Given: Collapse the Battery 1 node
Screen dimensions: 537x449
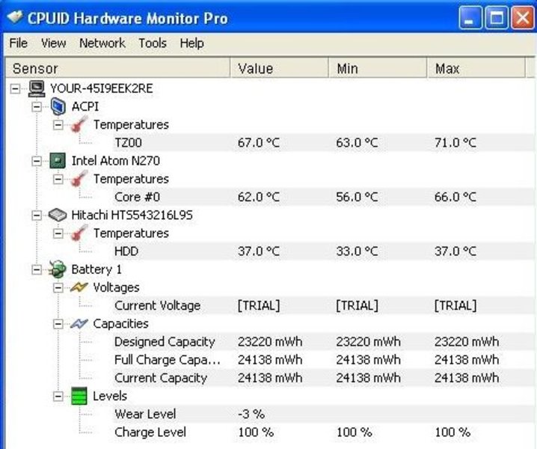Looking at the screenshot, I should coord(37,269).
